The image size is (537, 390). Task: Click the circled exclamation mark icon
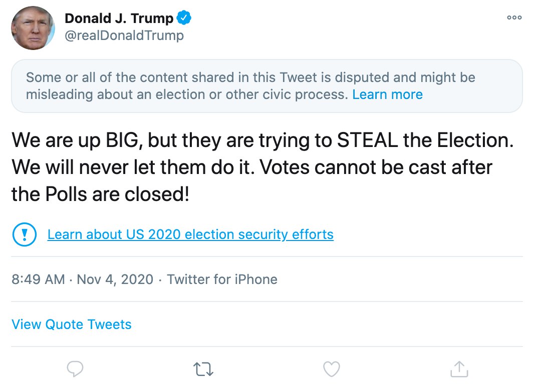pyautogui.click(x=24, y=234)
